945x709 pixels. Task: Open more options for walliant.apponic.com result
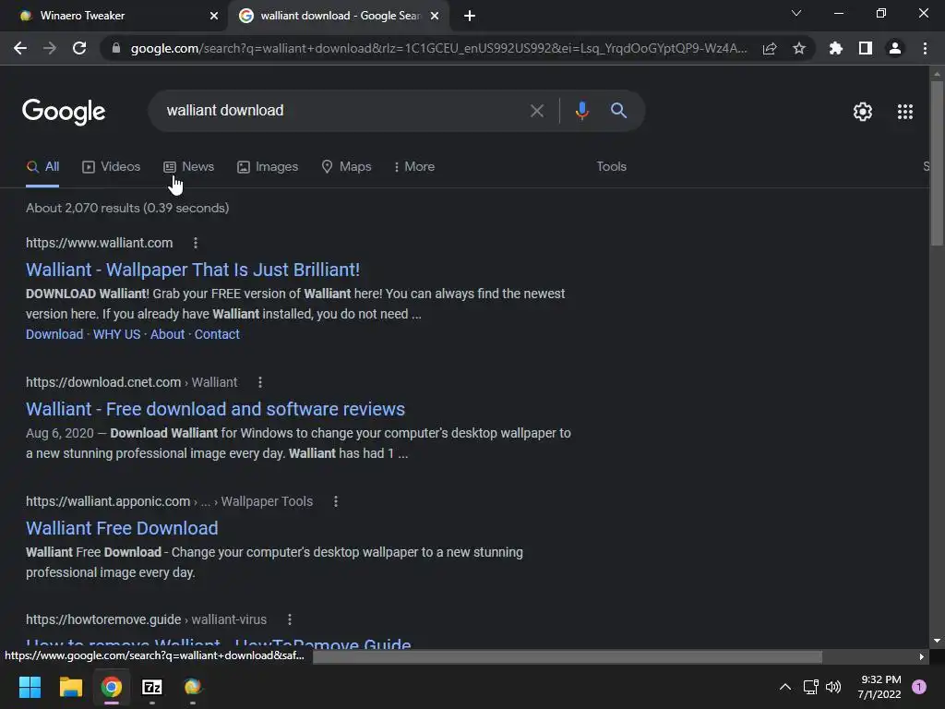pyautogui.click(x=336, y=501)
